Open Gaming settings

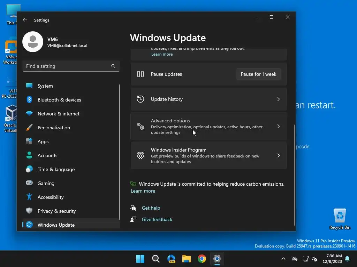pyautogui.click(x=71, y=183)
